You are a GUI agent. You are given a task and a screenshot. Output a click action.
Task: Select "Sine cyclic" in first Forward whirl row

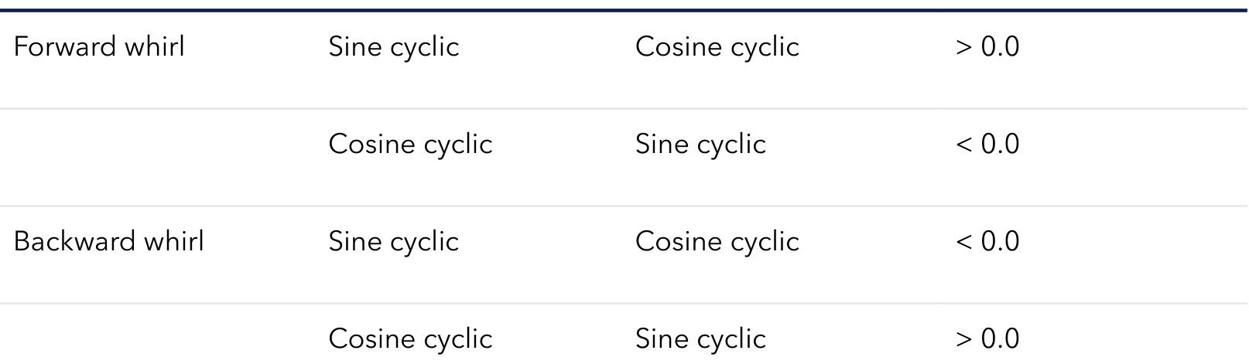pyautogui.click(x=393, y=47)
